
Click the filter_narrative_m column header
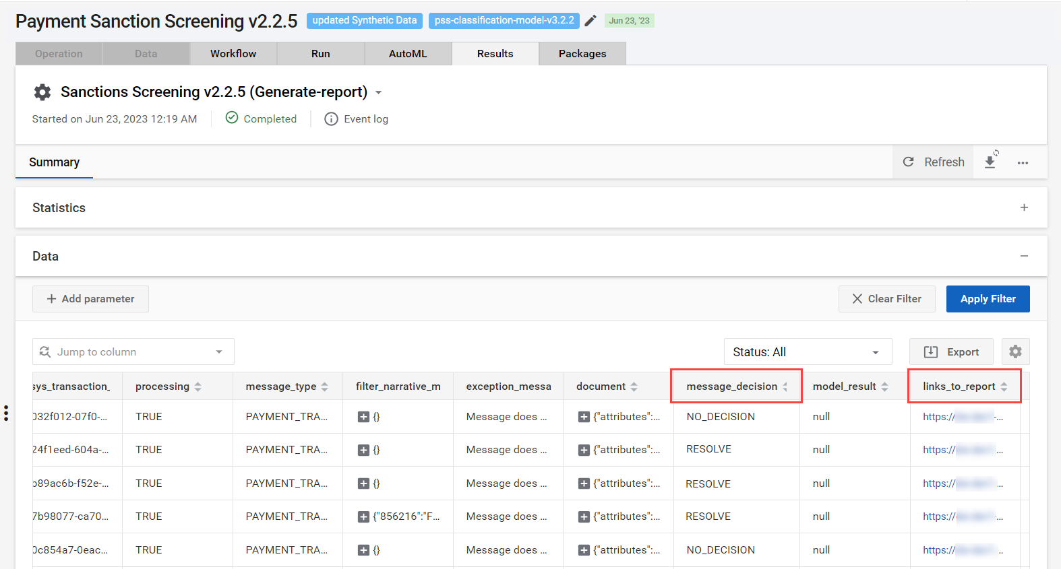coord(398,387)
